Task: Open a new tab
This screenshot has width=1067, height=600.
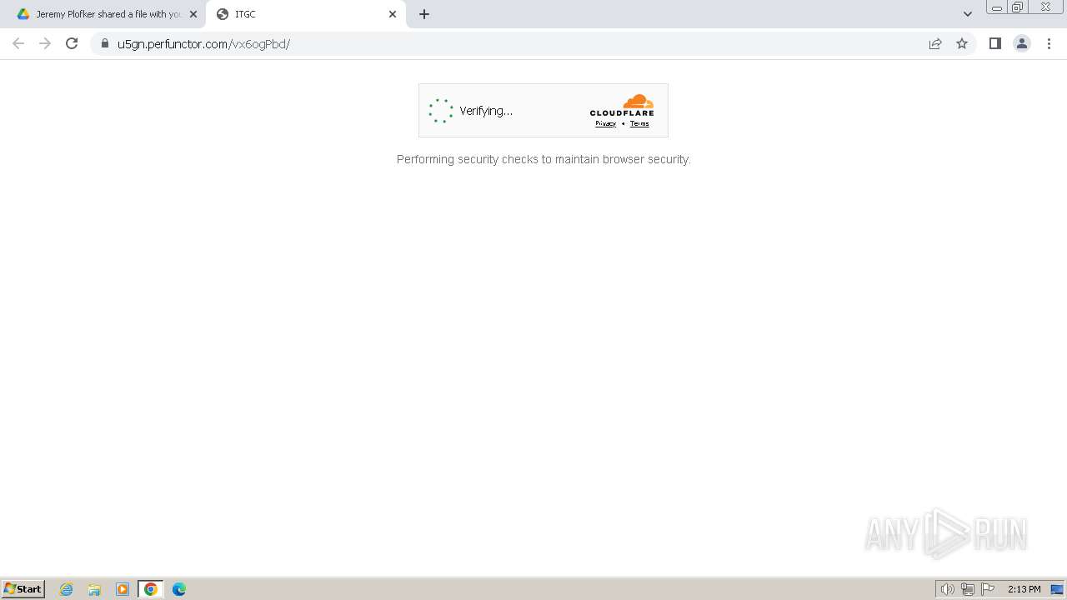Action: pos(424,14)
